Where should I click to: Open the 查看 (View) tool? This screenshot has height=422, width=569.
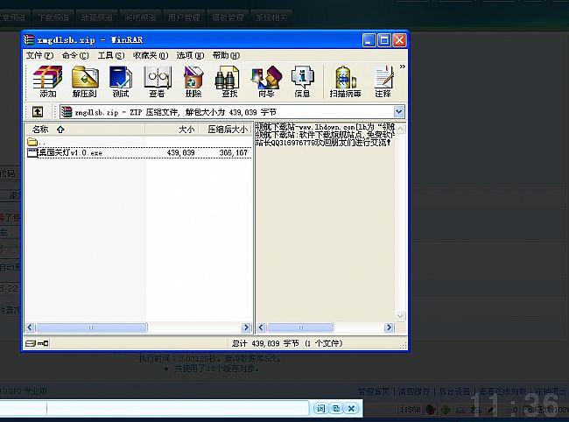(x=157, y=81)
